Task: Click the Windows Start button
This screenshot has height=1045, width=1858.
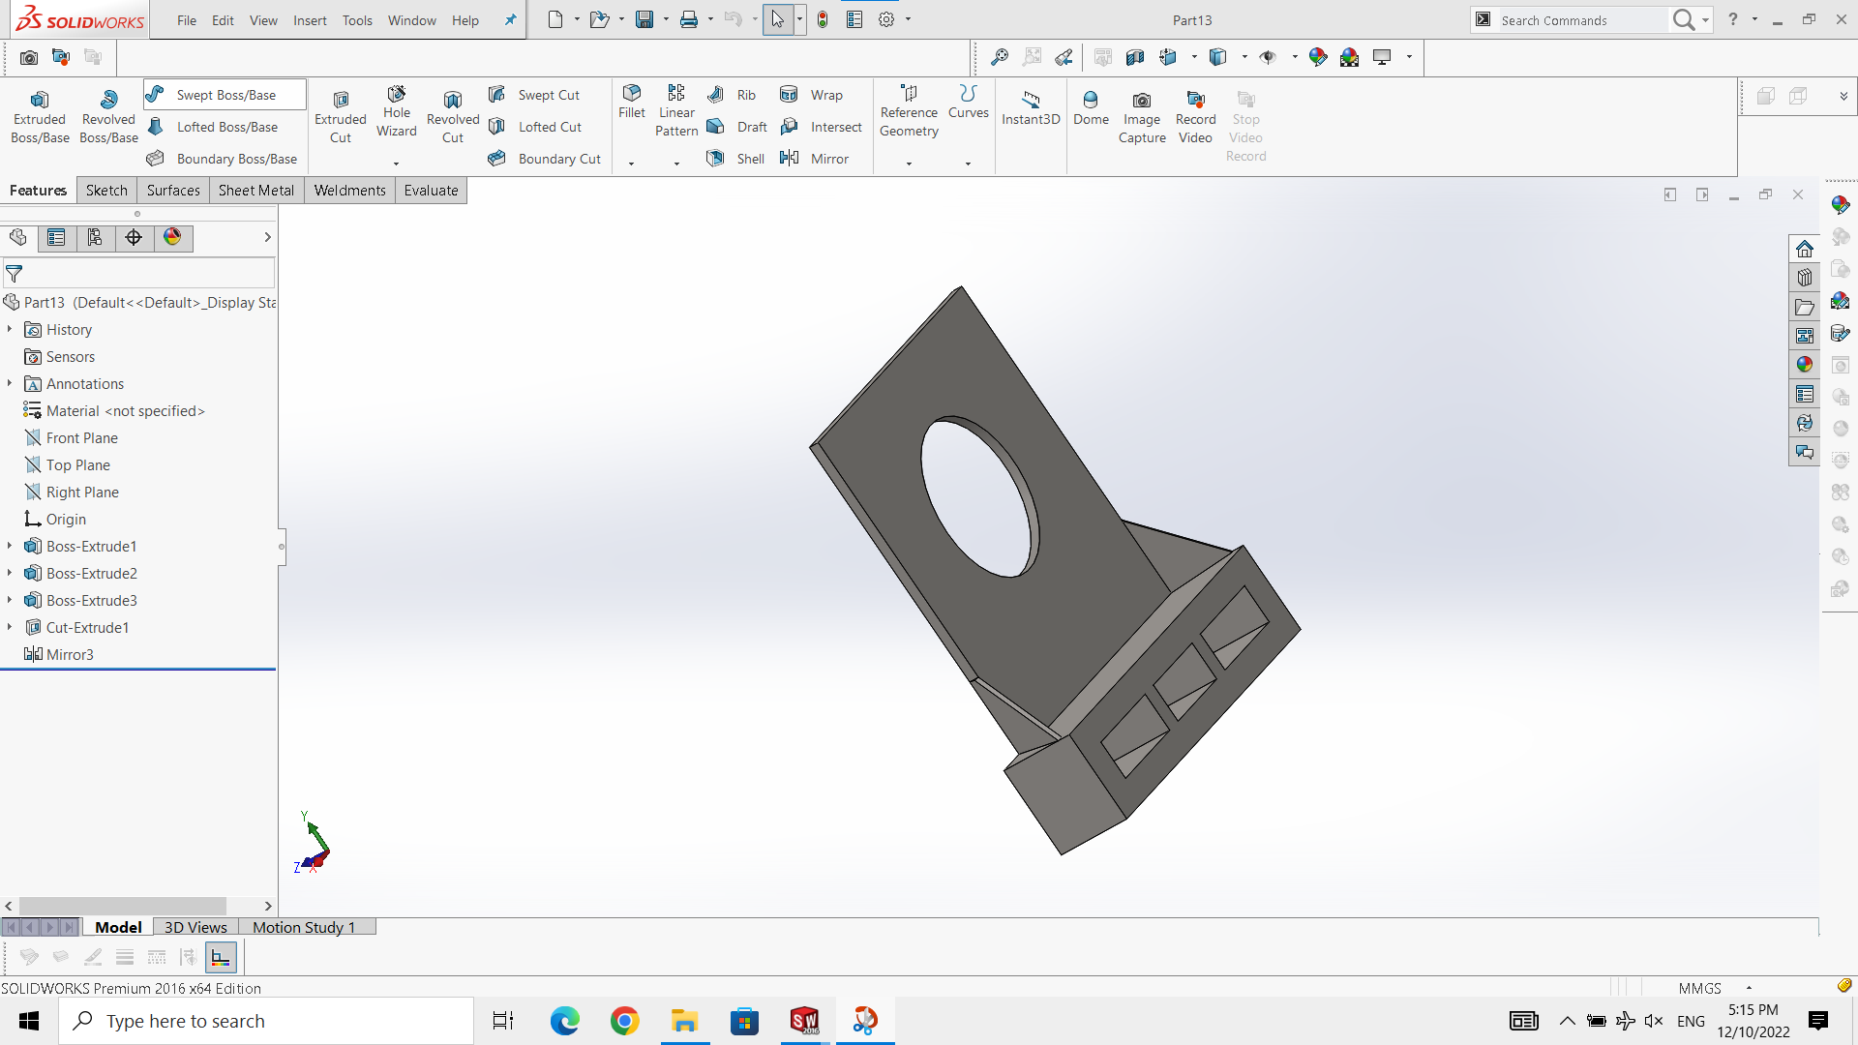Action: pyautogui.click(x=29, y=1021)
